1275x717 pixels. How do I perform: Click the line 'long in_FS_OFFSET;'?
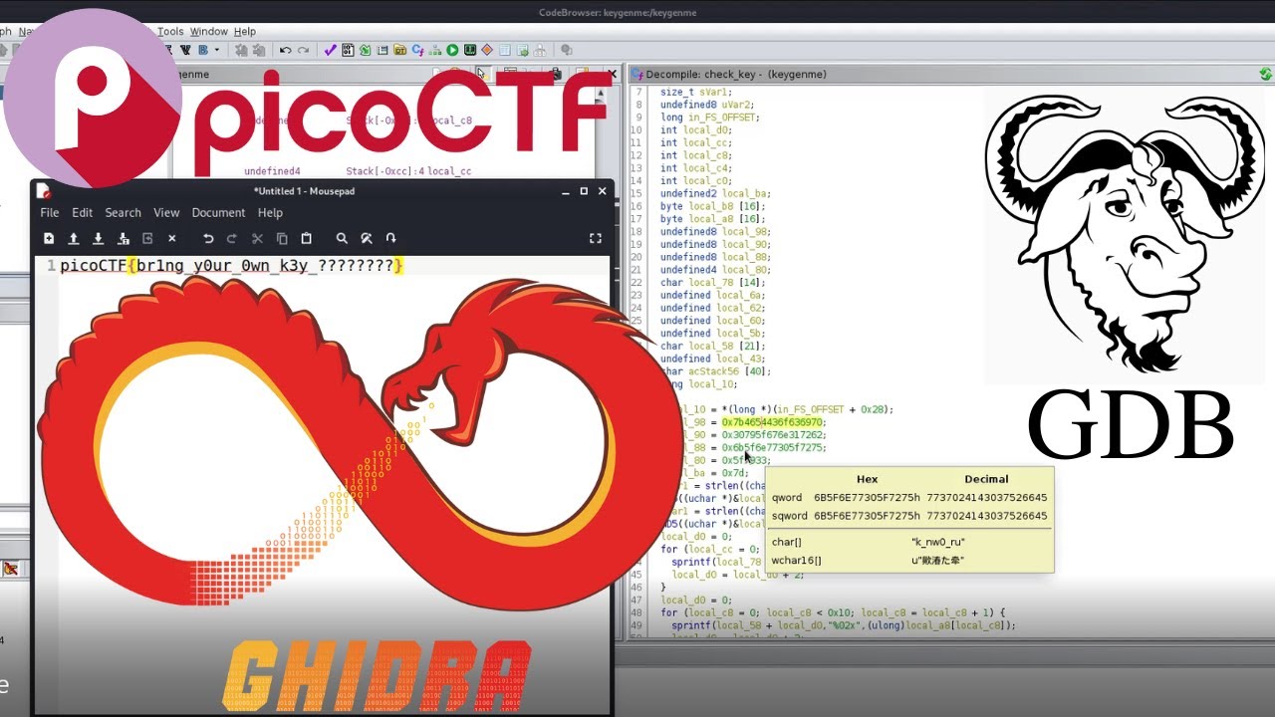[x=709, y=118]
